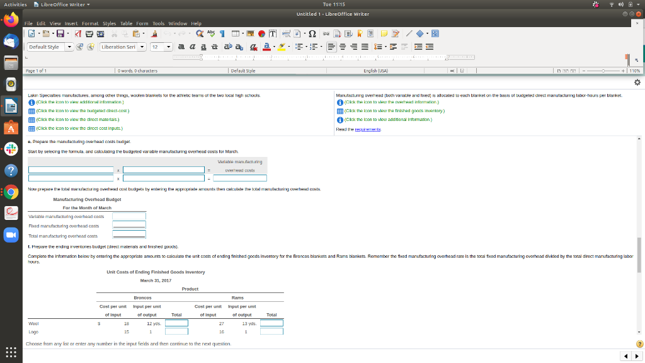Screen dimensions: 645x363
Task: Open the font size dropdown
Action: click(x=168, y=46)
